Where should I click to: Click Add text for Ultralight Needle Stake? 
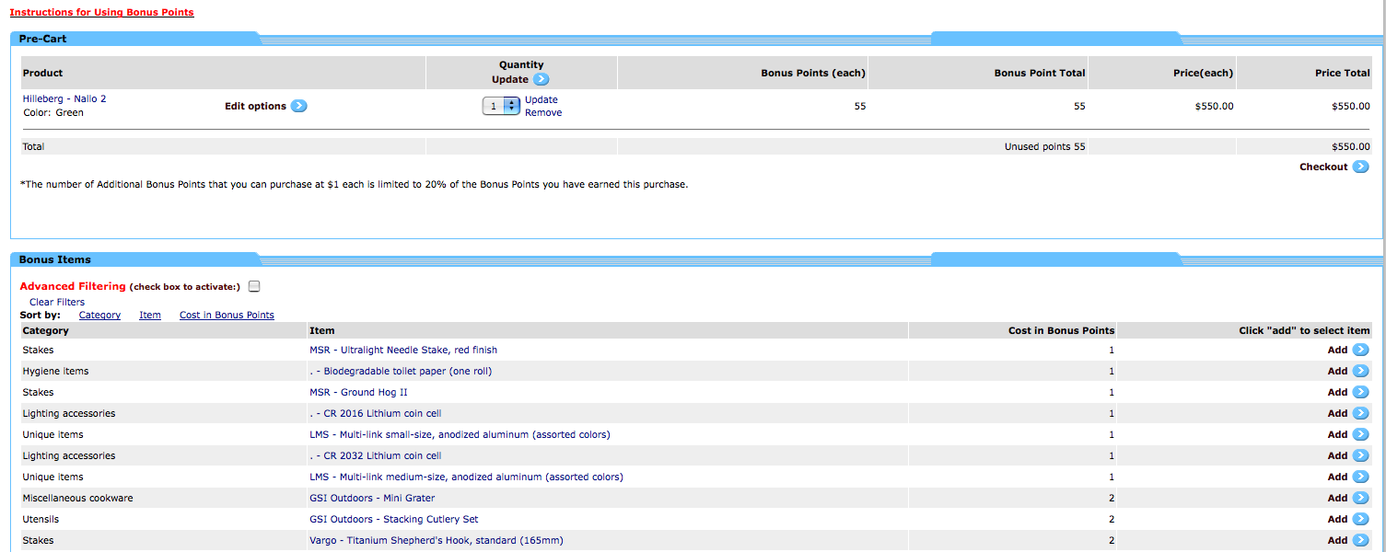[1337, 350]
